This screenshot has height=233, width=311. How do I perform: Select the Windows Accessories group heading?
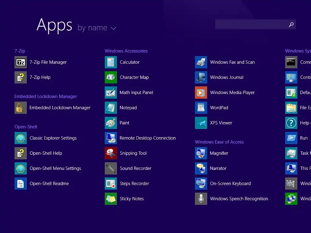click(126, 51)
